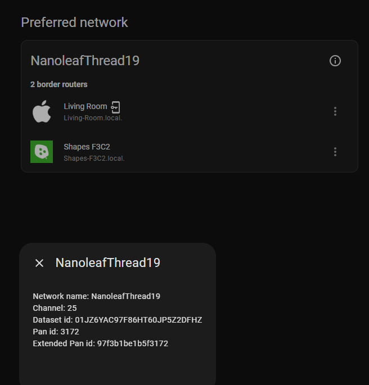Open the Shapes F3C2 overflow menu

(x=335, y=152)
